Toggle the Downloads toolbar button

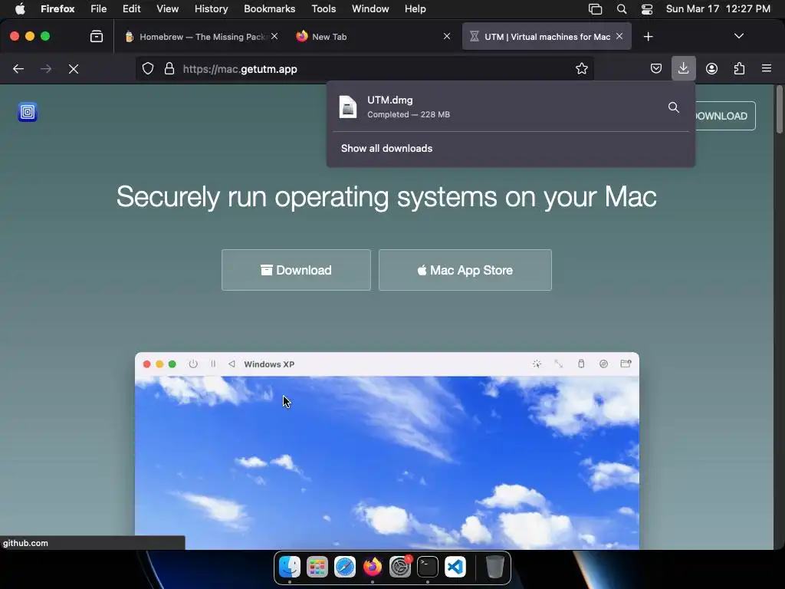683,68
